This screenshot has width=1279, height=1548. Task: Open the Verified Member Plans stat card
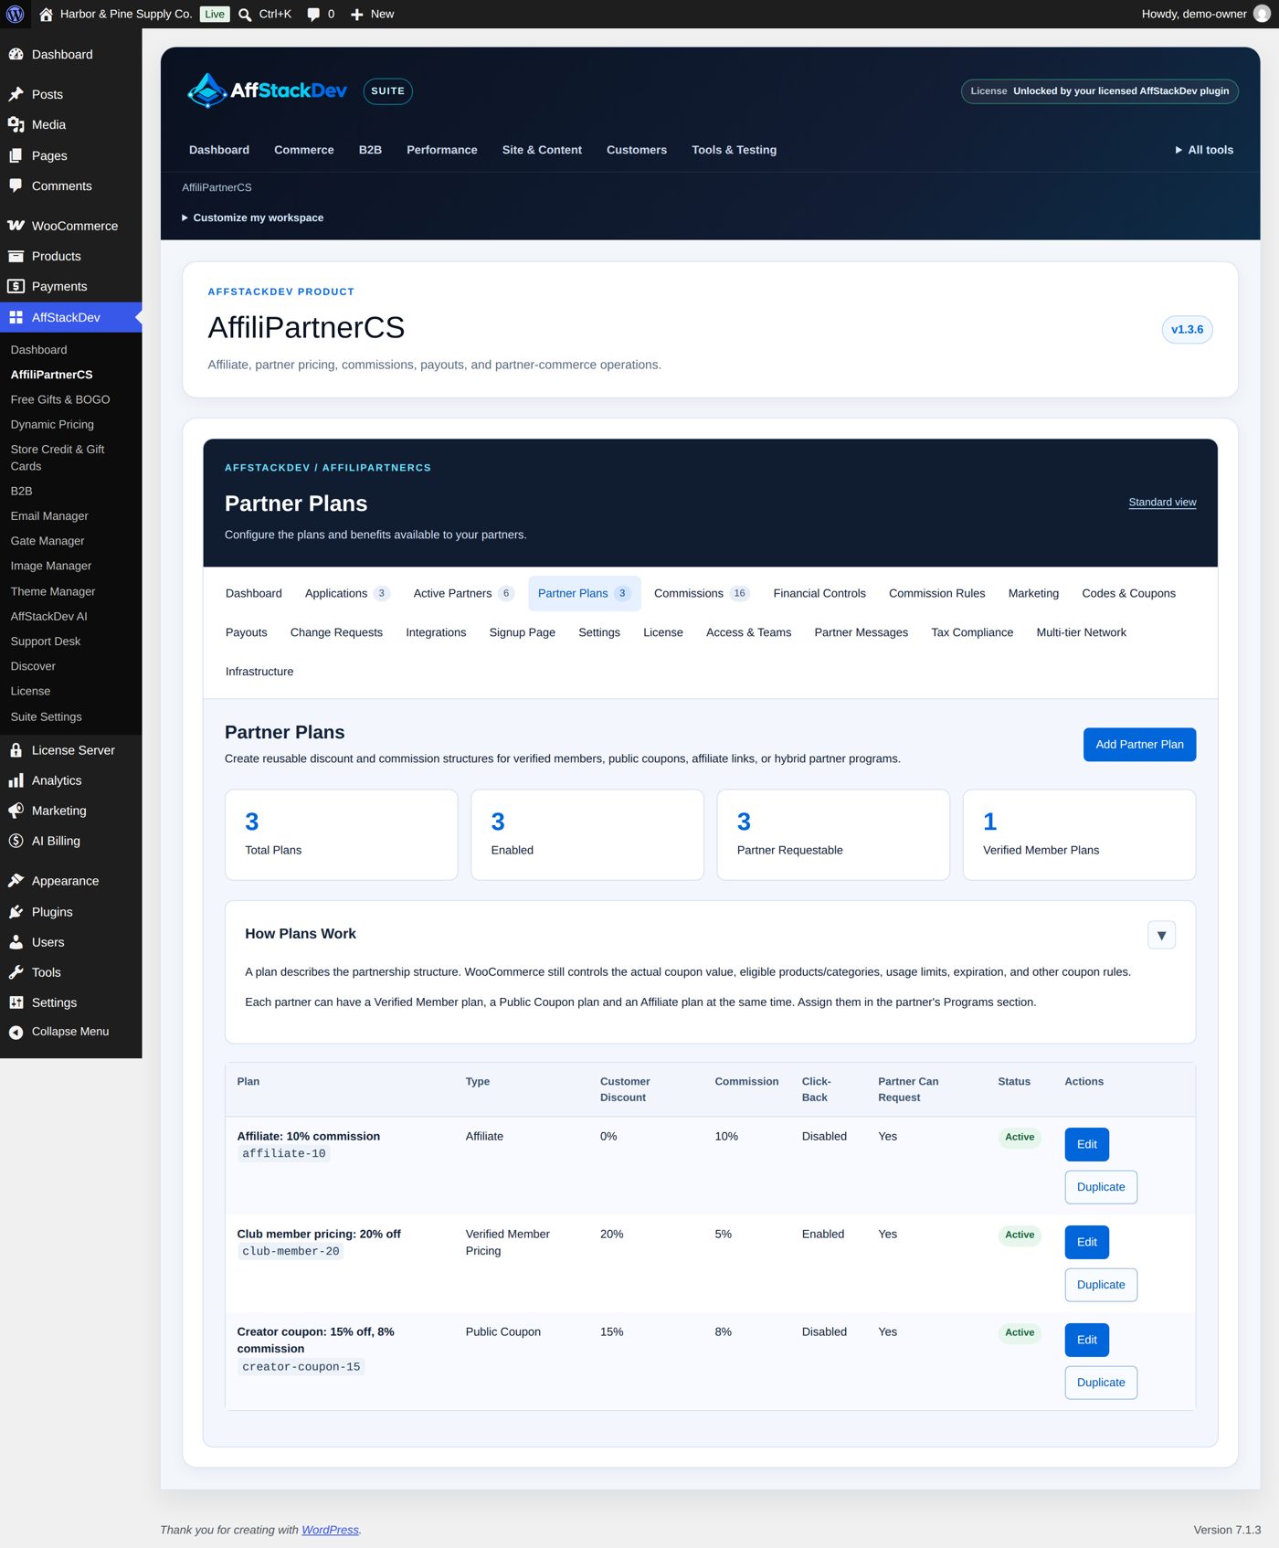pos(1079,835)
